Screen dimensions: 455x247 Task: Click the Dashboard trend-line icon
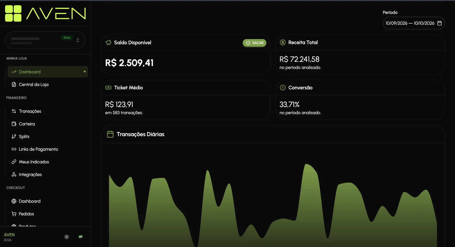point(14,72)
